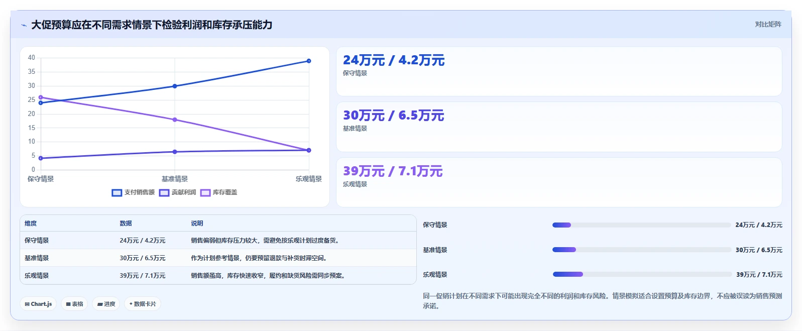Screen dimensions: 802x331
Task: Click progress label 保守情景
Action: click(x=435, y=225)
